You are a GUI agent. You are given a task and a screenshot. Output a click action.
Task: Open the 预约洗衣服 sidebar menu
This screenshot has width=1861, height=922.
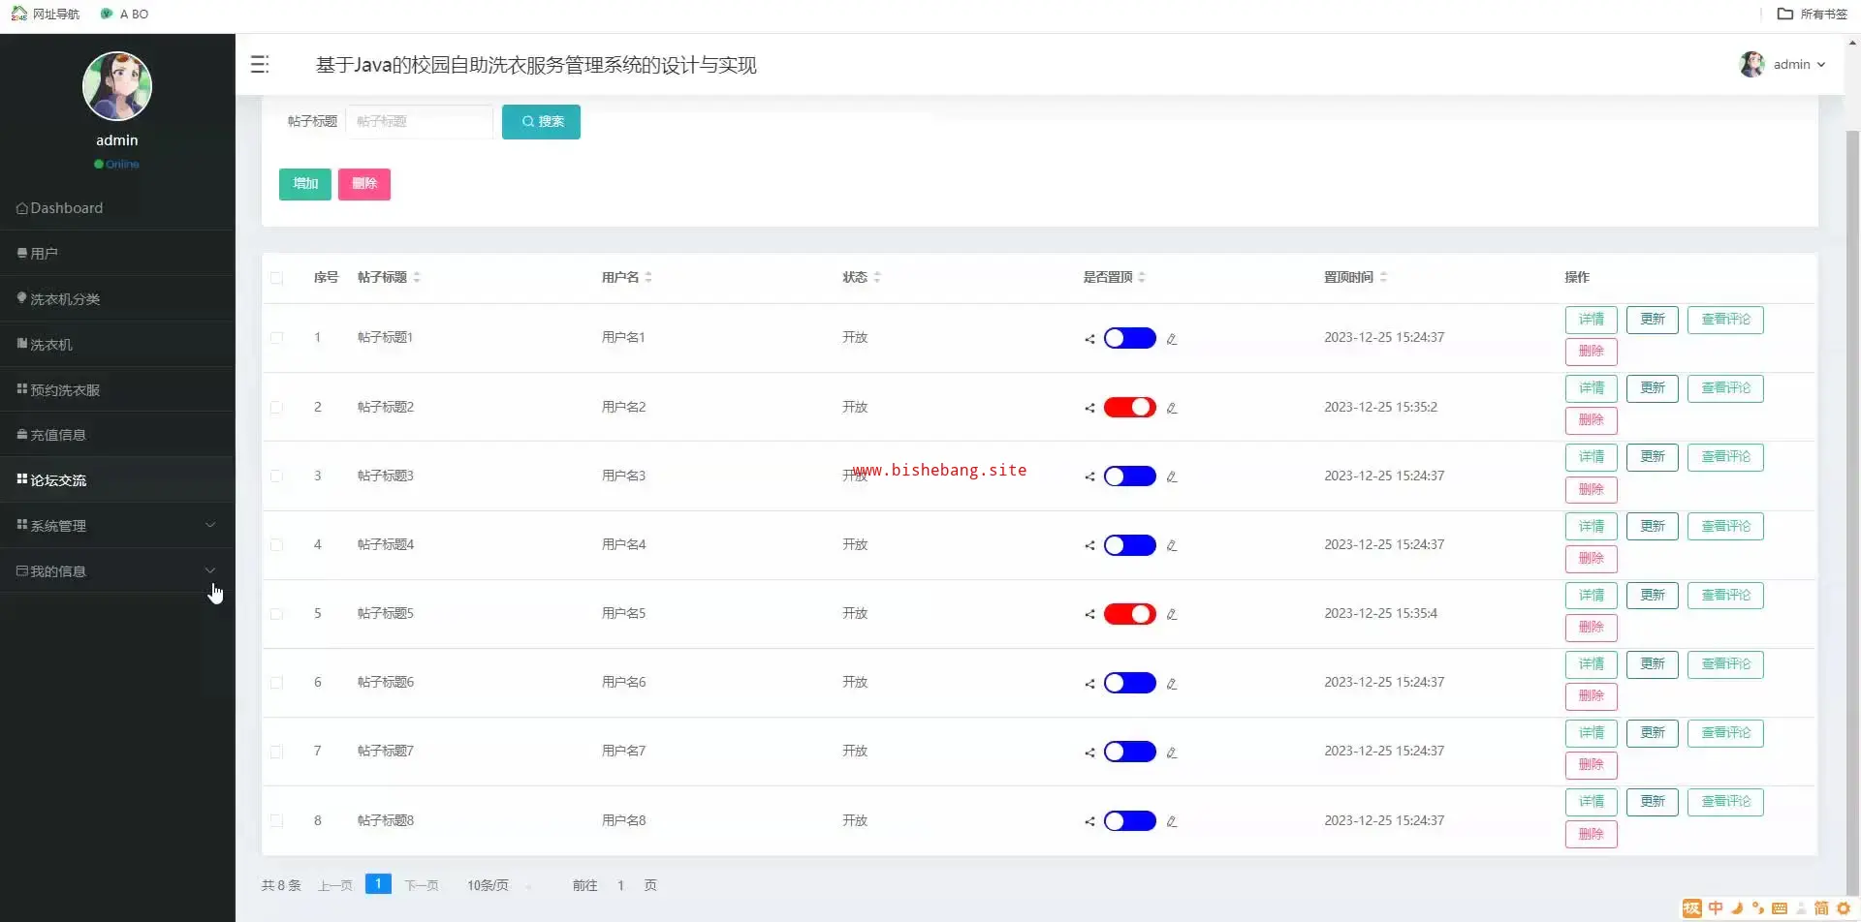point(117,390)
